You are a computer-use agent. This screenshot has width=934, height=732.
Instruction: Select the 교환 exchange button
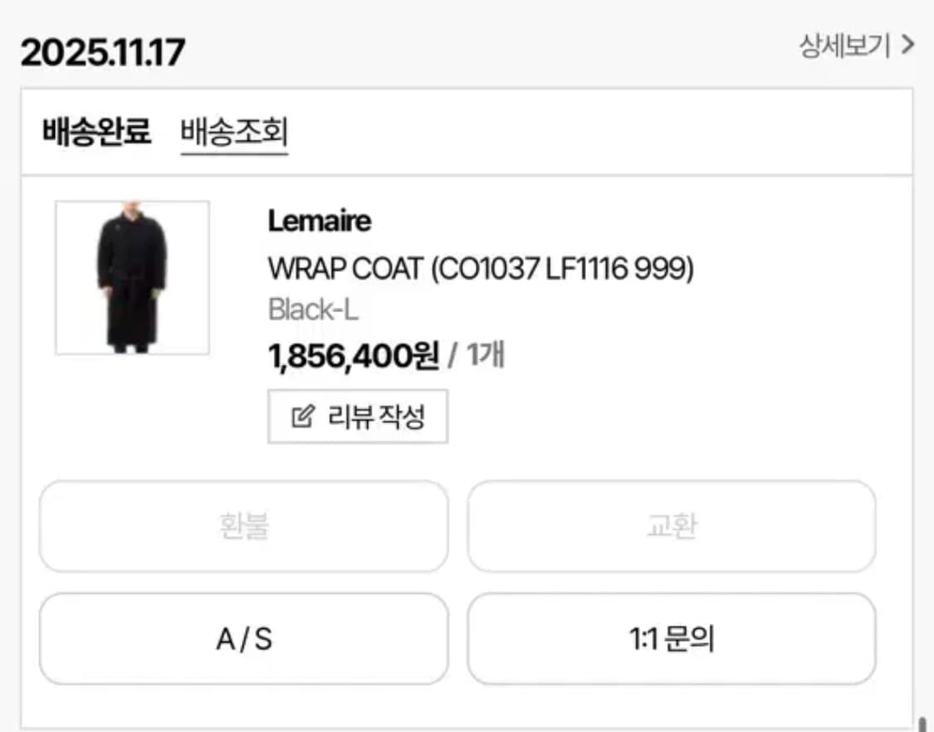672,527
